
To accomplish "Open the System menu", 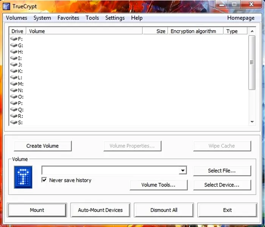I will tap(42, 18).
